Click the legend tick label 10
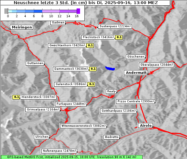187x159 pixels. point(51,16)
